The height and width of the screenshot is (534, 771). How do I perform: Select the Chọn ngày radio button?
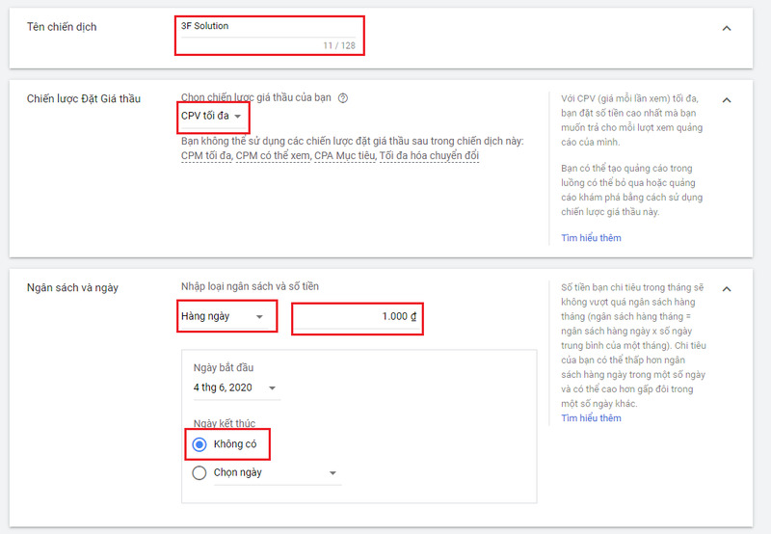click(199, 473)
